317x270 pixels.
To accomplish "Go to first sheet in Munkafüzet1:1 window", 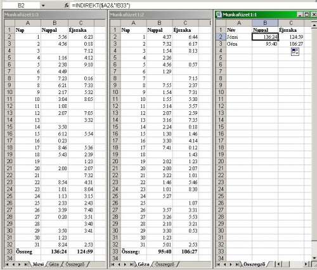I will (219, 264).
